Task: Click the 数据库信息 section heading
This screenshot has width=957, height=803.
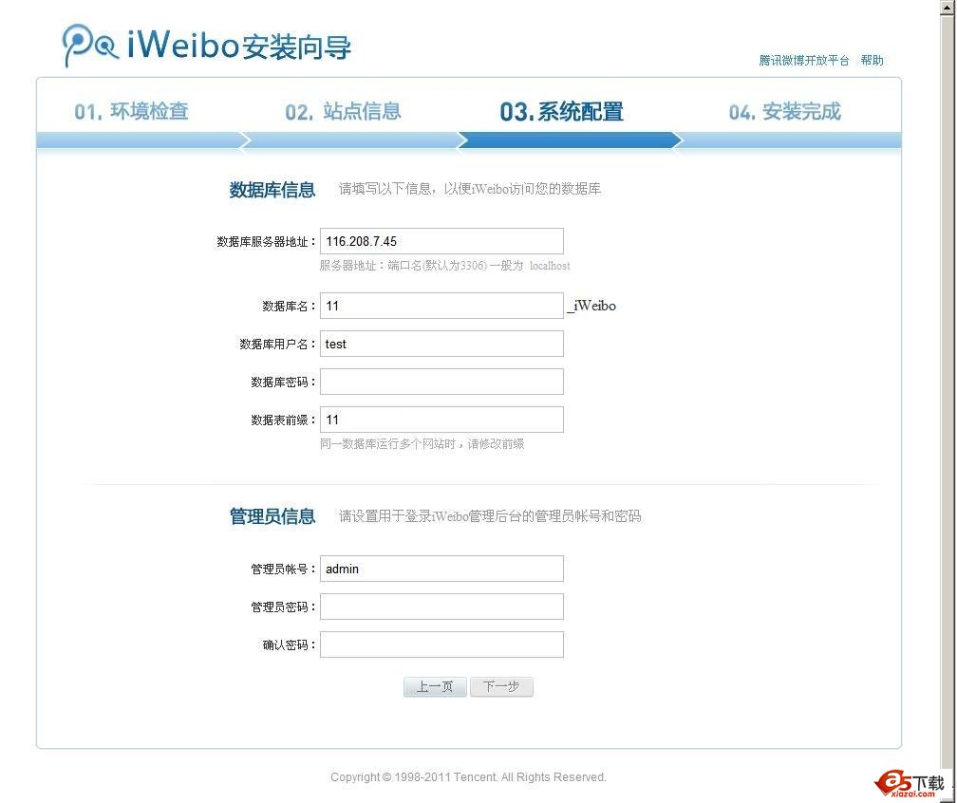Action: (x=272, y=190)
